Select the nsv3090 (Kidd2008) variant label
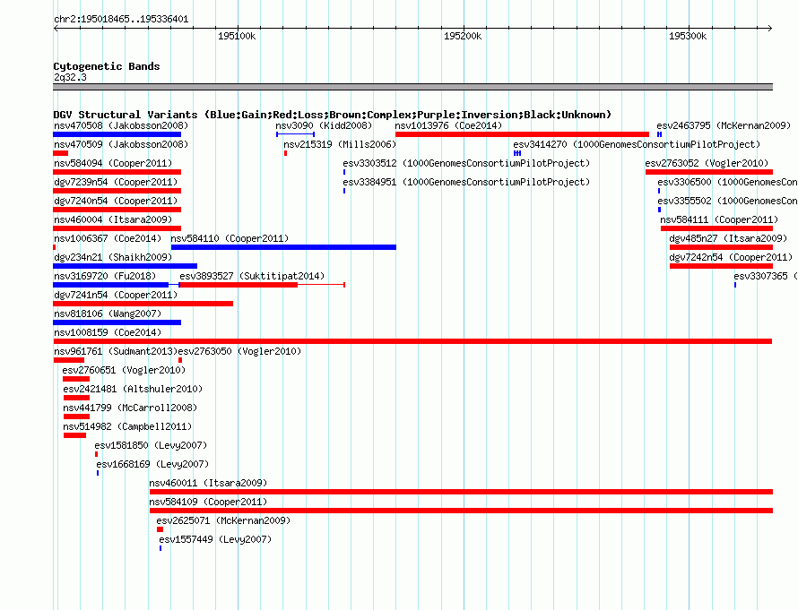Screen dimensions: 798x610 [x=324, y=125]
